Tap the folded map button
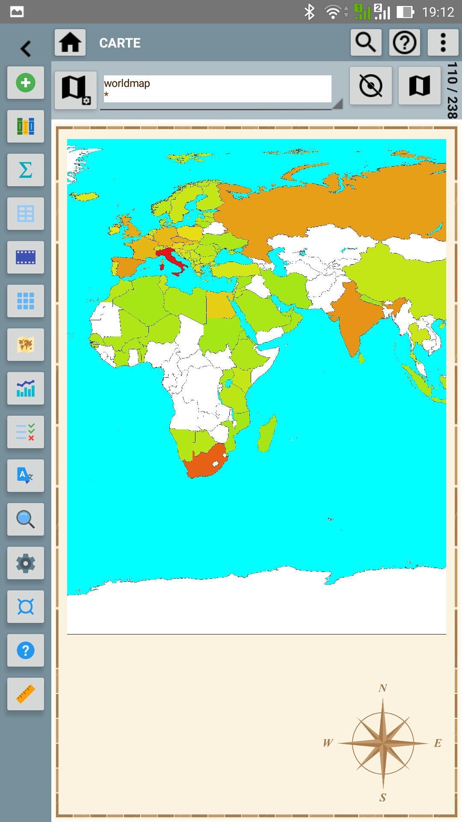The width and height of the screenshot is (462, 822). tap(420, 86)
